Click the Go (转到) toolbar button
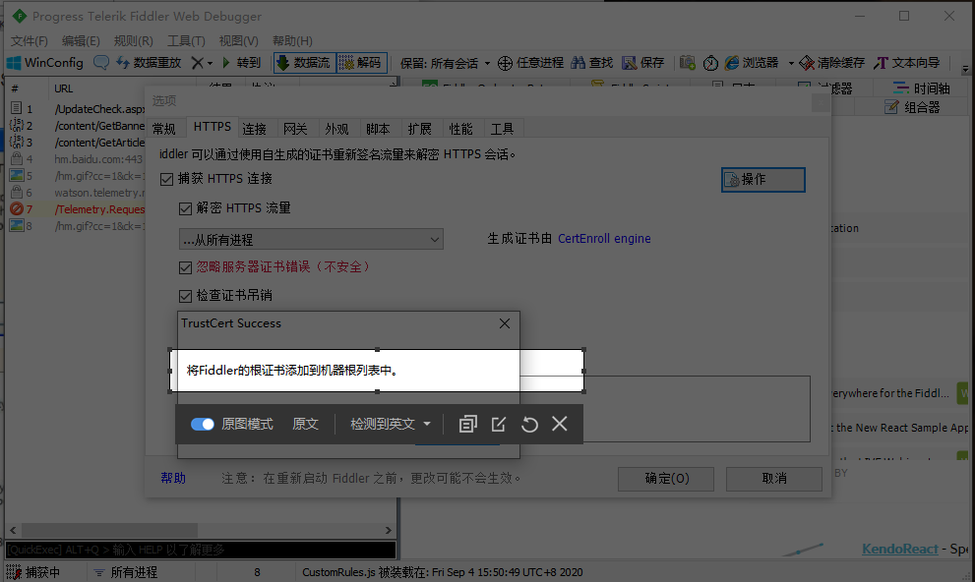Image resolution: width=975 pixels, height=582 pixels. pyautogui.click(x=241, y=63)
